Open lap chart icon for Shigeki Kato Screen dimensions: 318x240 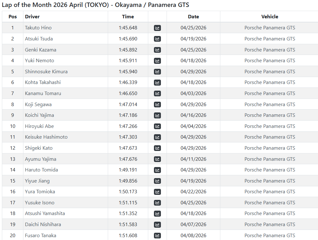157,148
